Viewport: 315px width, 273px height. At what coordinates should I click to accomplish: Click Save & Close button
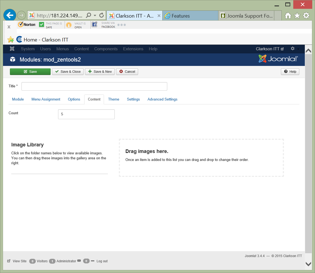[68, 72]
